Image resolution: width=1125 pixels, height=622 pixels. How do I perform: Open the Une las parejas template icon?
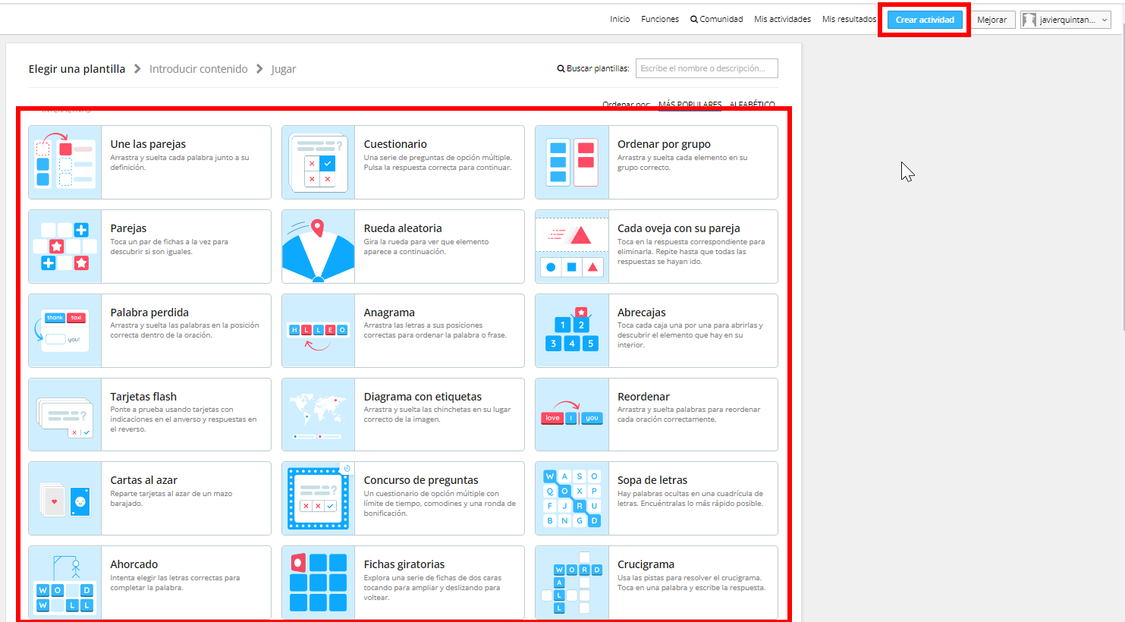[x=65, y=162]
